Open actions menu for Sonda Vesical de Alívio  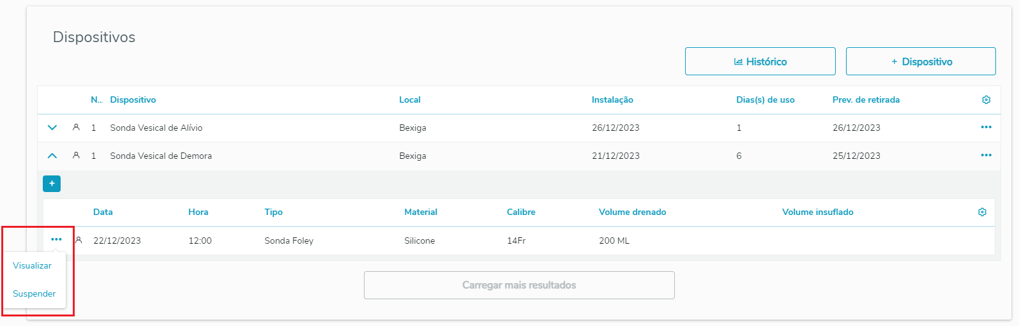(x=986, y=128)
